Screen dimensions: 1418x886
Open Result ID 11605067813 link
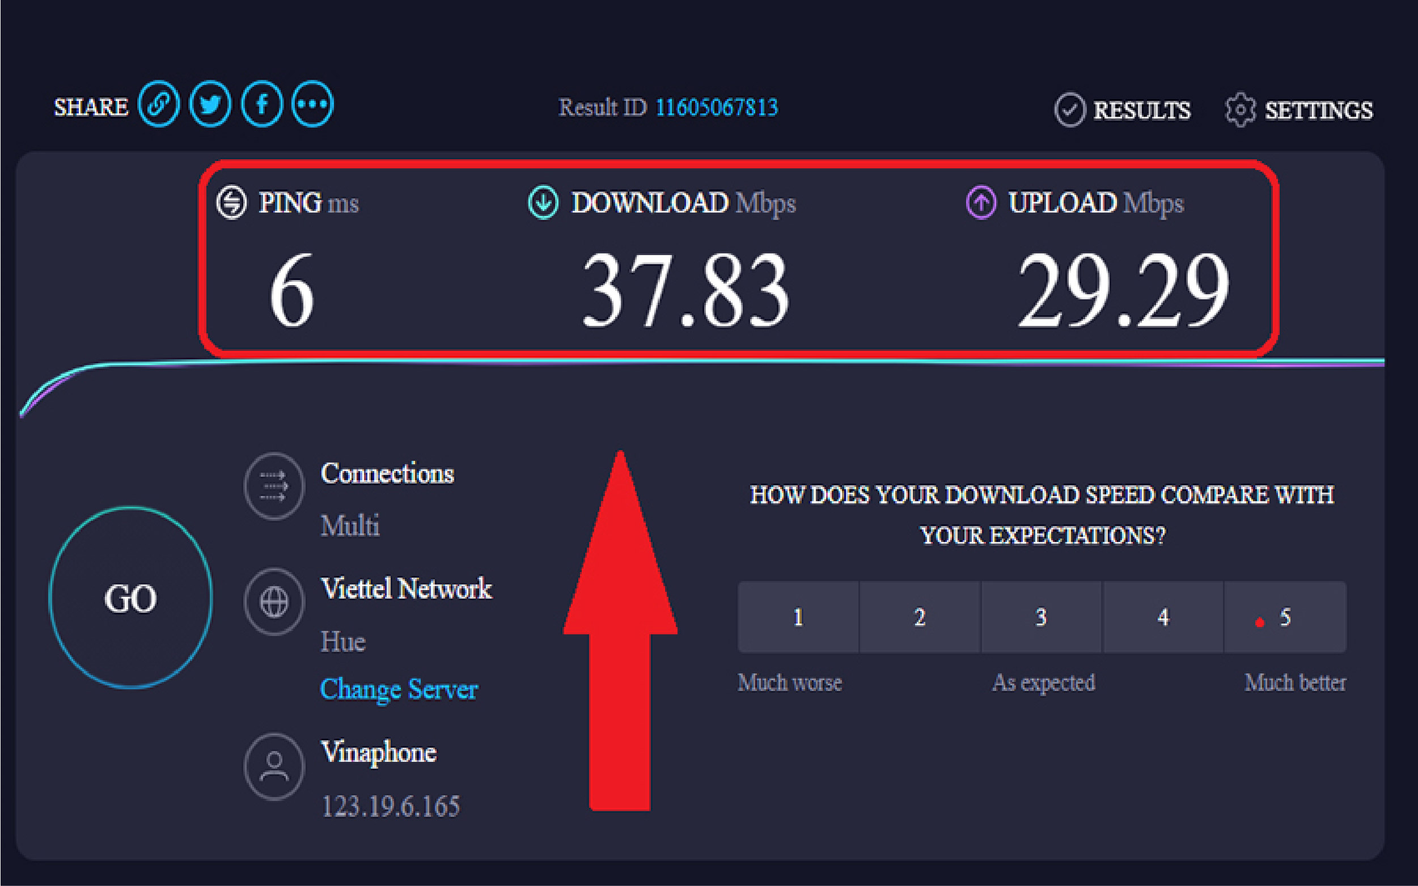[x=716, y=108]
